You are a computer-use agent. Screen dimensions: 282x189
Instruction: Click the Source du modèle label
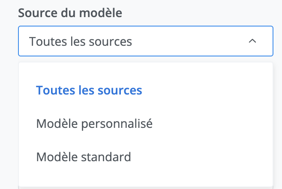[x=70, y=13]
